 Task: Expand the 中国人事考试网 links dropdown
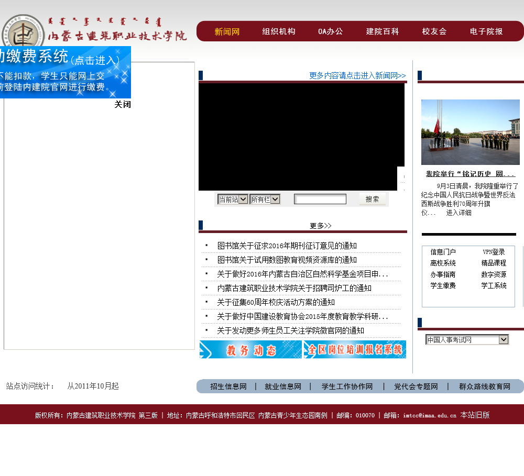(x=467, y=340)
